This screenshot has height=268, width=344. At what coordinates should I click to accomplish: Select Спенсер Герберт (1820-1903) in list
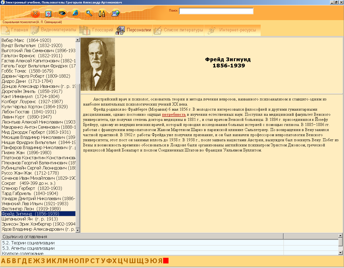point(38,188)
